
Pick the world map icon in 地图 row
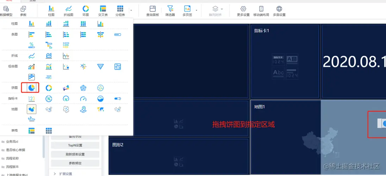[x=100, y=109]
